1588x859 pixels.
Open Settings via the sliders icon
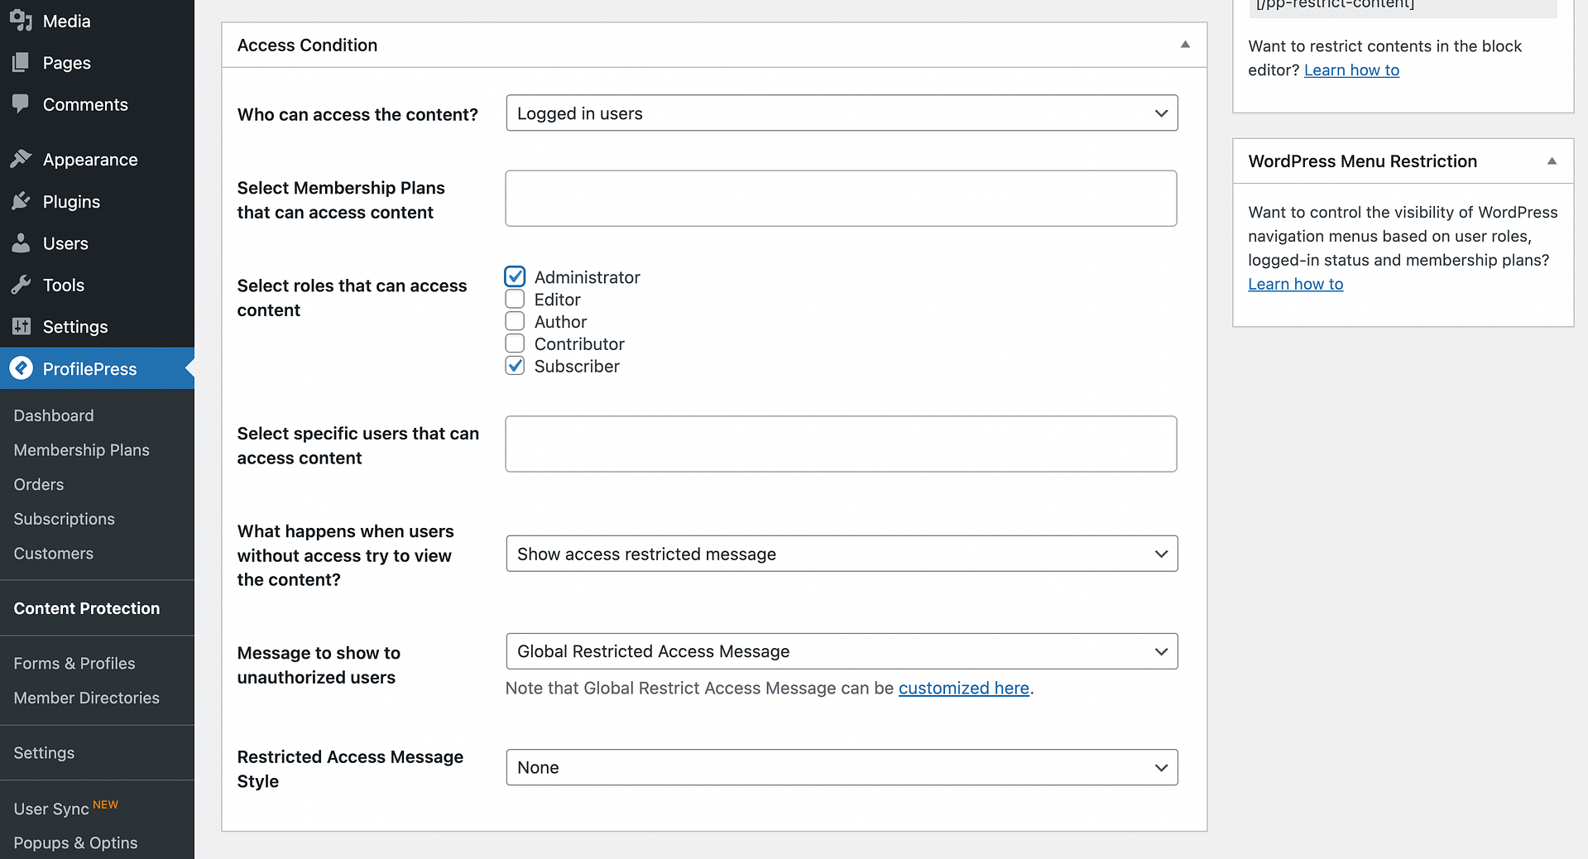[x=21, y=327]
